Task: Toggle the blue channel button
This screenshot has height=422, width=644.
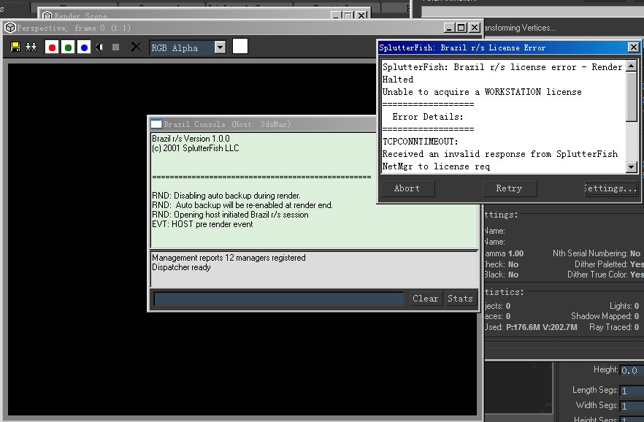Action: pyautogui.click(x=84, y=47)
